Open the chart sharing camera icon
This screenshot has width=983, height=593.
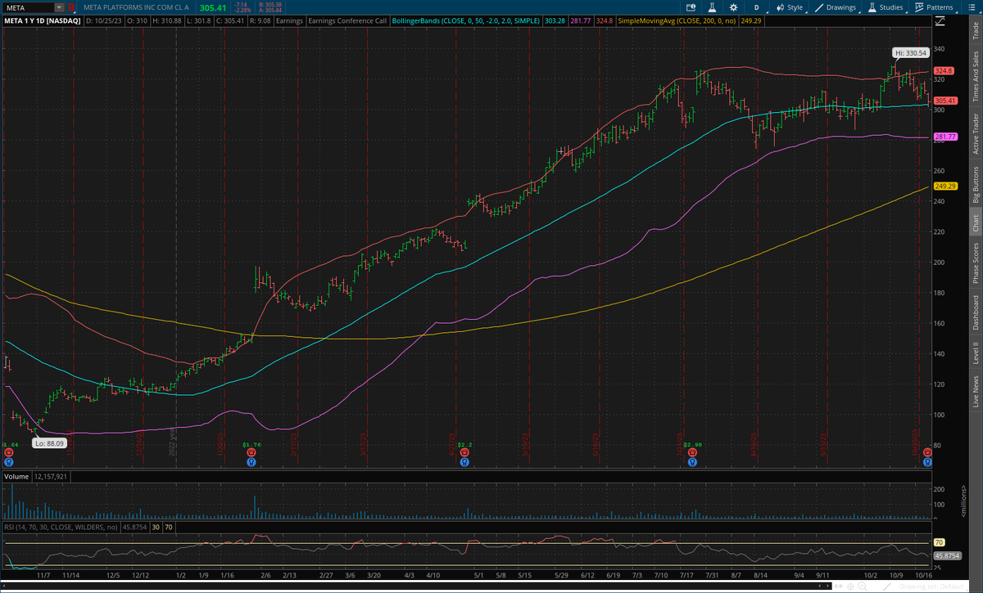pyautogui.click(x=692, y=7)
